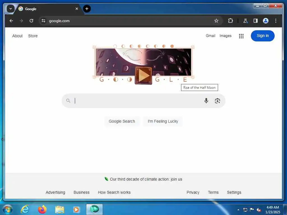
Task: Open Google Images link
Action: pos(225,36)
